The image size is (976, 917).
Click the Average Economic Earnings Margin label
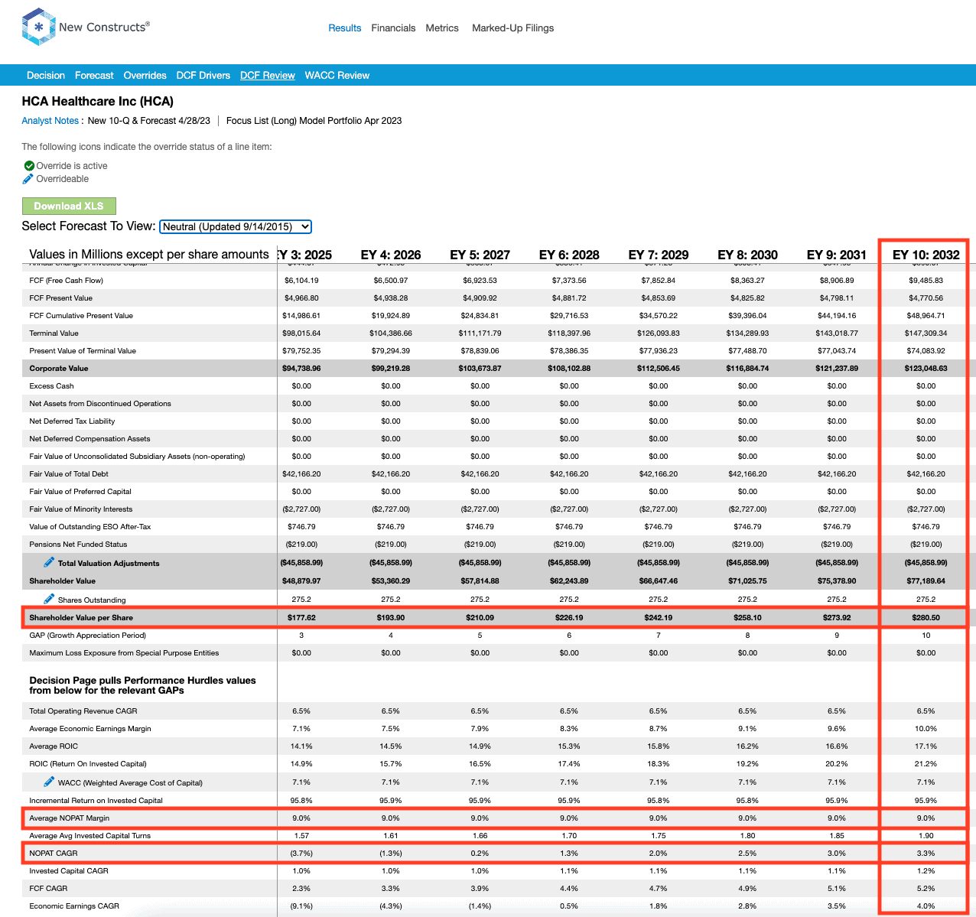tap(90, 729)
